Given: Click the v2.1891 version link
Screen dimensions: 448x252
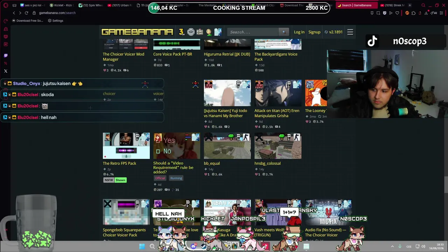Looking at the screenshot, I should 334,32.
